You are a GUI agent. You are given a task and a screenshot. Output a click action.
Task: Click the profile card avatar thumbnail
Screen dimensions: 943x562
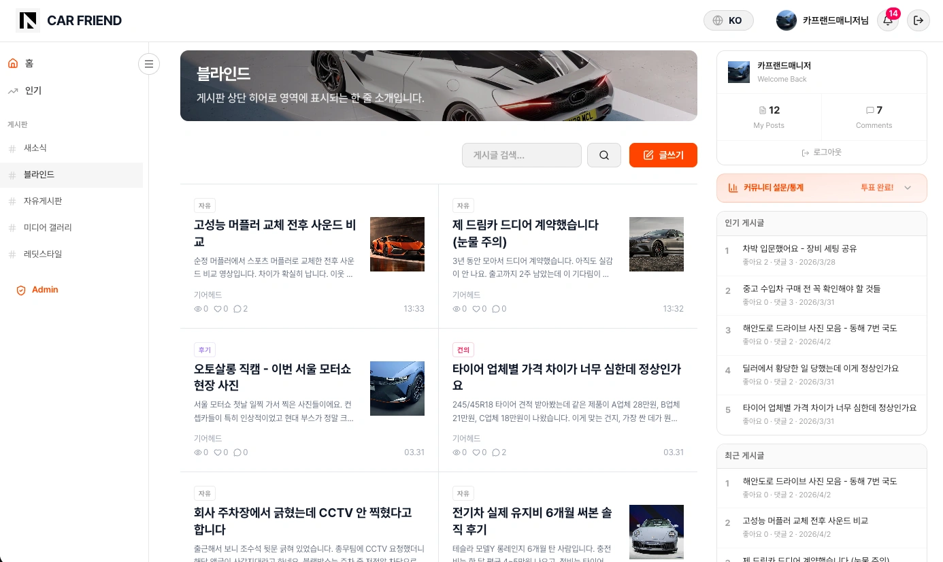[739, 72]
